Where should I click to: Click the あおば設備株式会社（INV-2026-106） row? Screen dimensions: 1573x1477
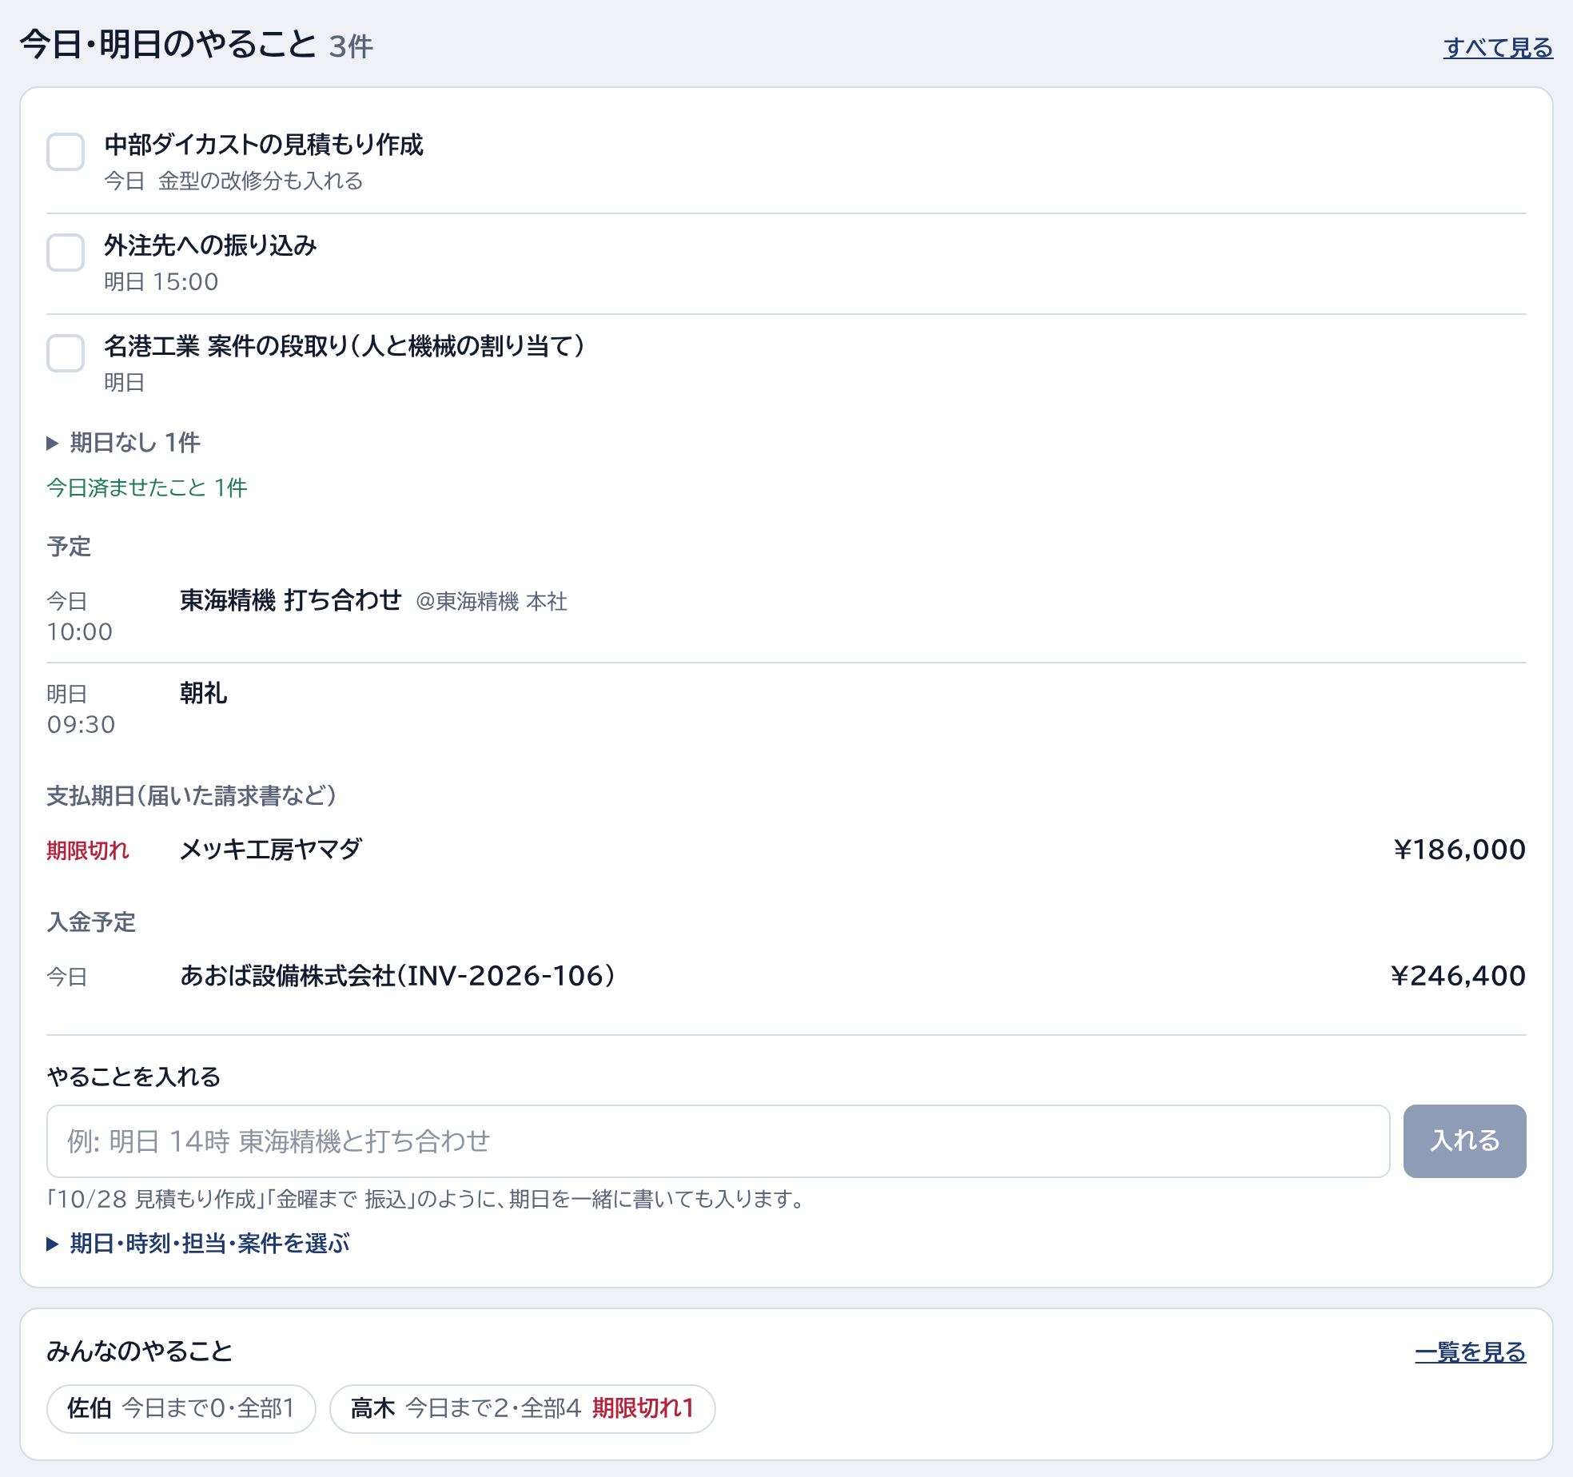point(786,976)
